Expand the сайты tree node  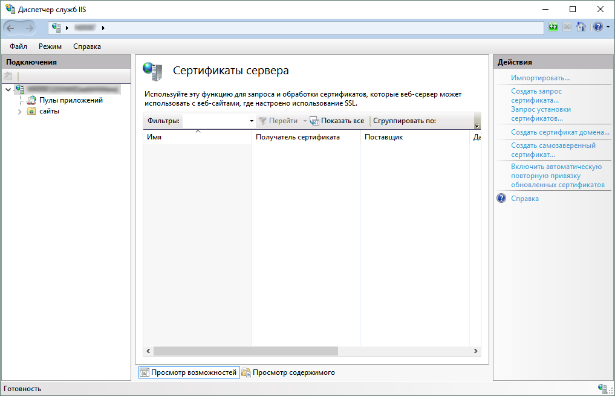point(19,112)
